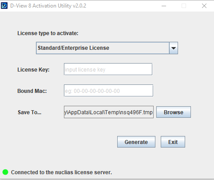
Task: Click the 'Bound Mac:' label
Action: 32,91
